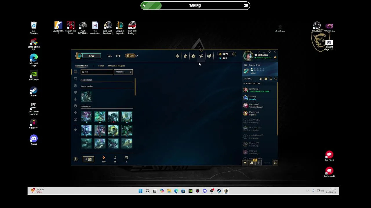Open the profile laurel icon in navbar
Viewport: 371px width, 208px height.
185,56
